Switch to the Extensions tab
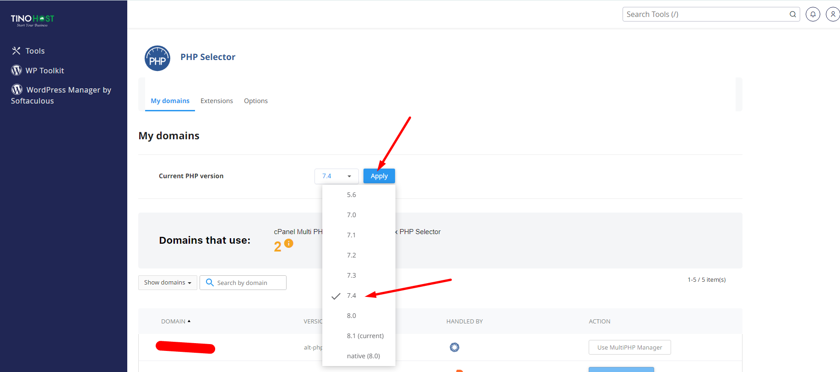The height and width of the screenshot is (372, 840). click(x=217, y=101)
